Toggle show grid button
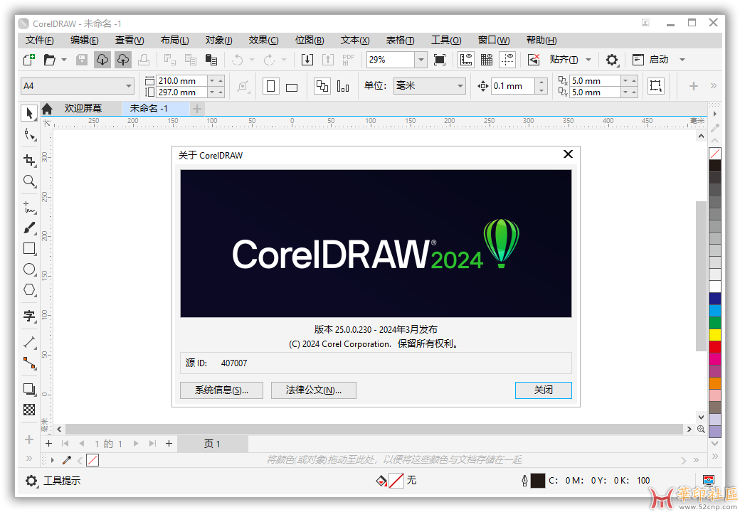Image resolution: width=740 pixels, height=512 pixels. point(487,60)
